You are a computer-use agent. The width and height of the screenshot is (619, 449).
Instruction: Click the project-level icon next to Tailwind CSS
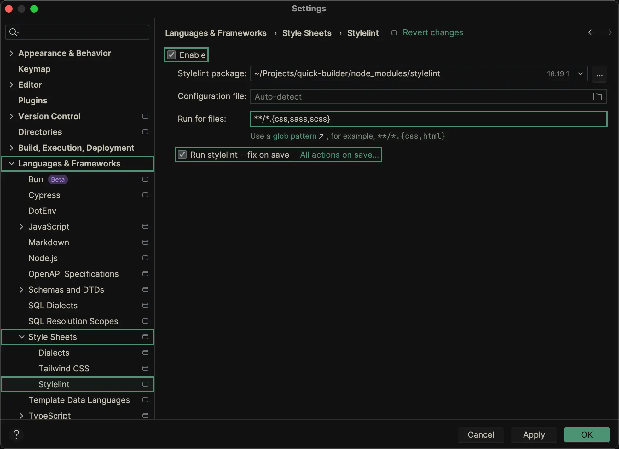click(145, 368)
